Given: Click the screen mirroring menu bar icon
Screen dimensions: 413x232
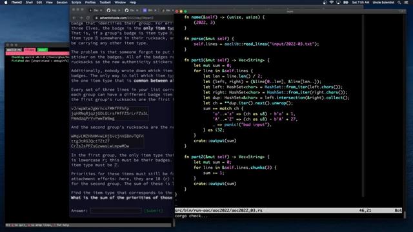Looking at the screenshot, I should [x=338, y=3].
